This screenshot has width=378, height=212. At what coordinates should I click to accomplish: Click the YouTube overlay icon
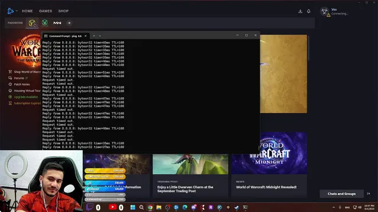coord(113,207)
